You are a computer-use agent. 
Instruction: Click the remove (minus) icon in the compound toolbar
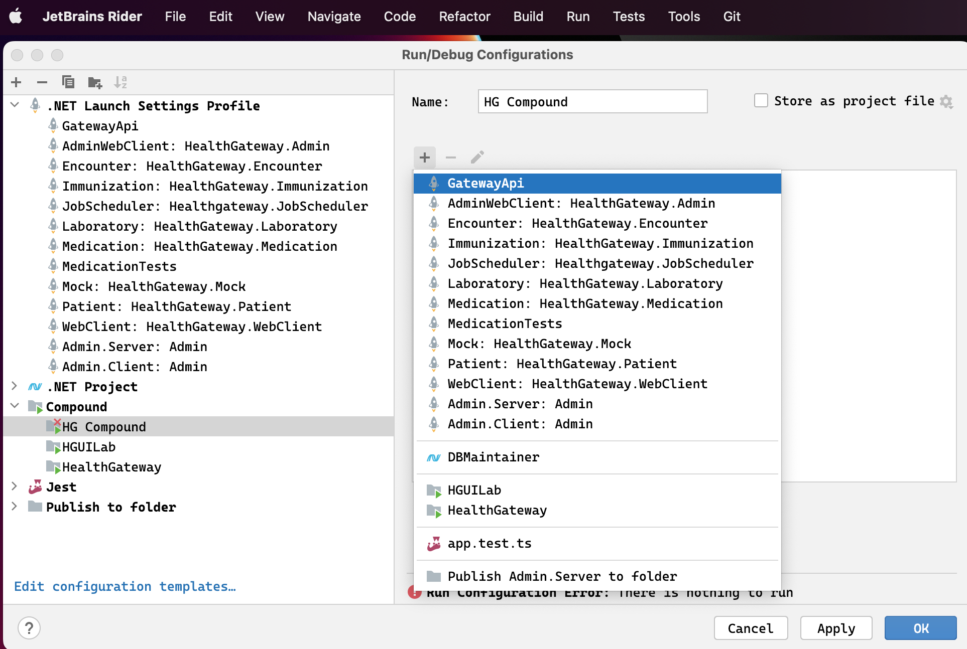pyautogui.click(x=451, y=157)
